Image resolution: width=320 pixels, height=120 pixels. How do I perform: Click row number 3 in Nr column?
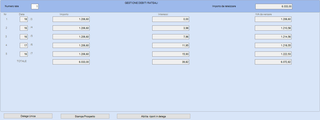(6, 37)
